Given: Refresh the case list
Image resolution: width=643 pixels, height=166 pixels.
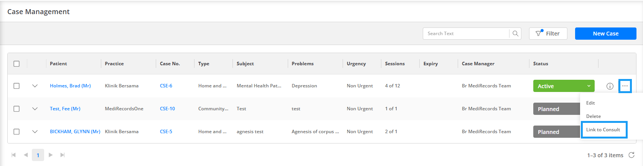Looking at the screenshot, I should point(631,155).
